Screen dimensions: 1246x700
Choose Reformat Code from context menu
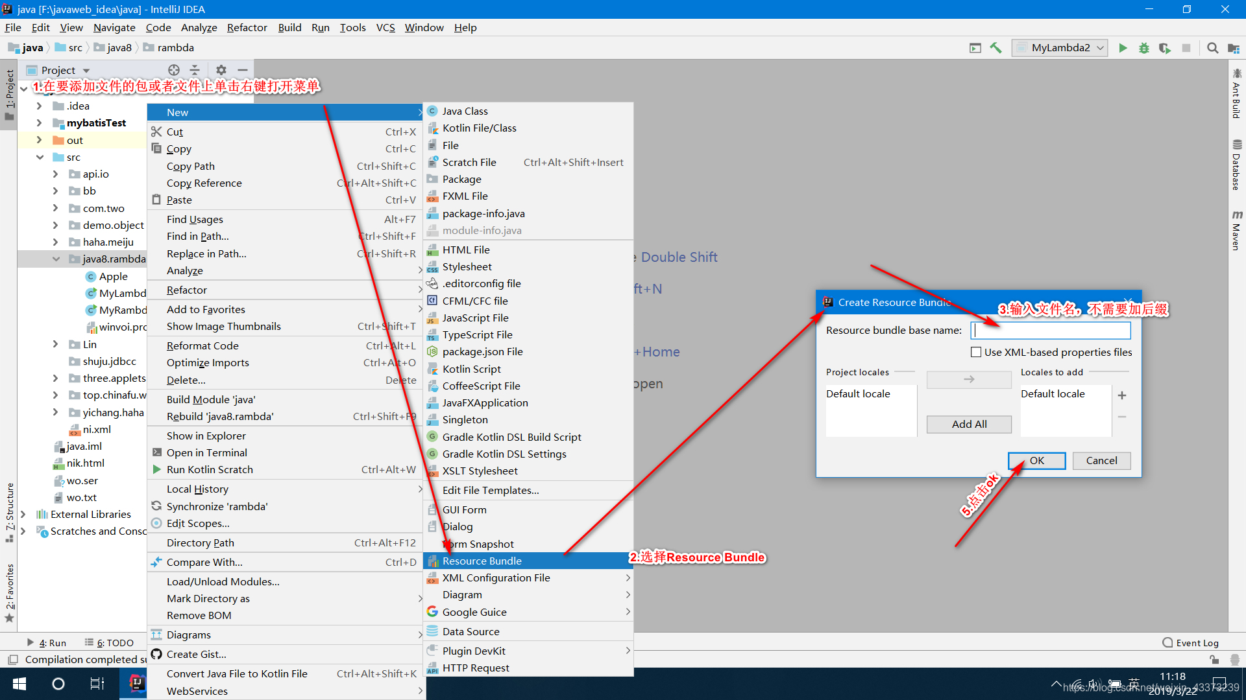point(286,345)
